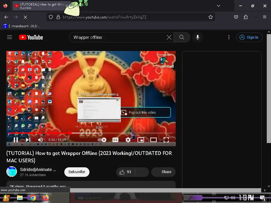Open Firefox extensions puzzle icon
Viewport: 271px width, 203px height.
pos(246,17)
